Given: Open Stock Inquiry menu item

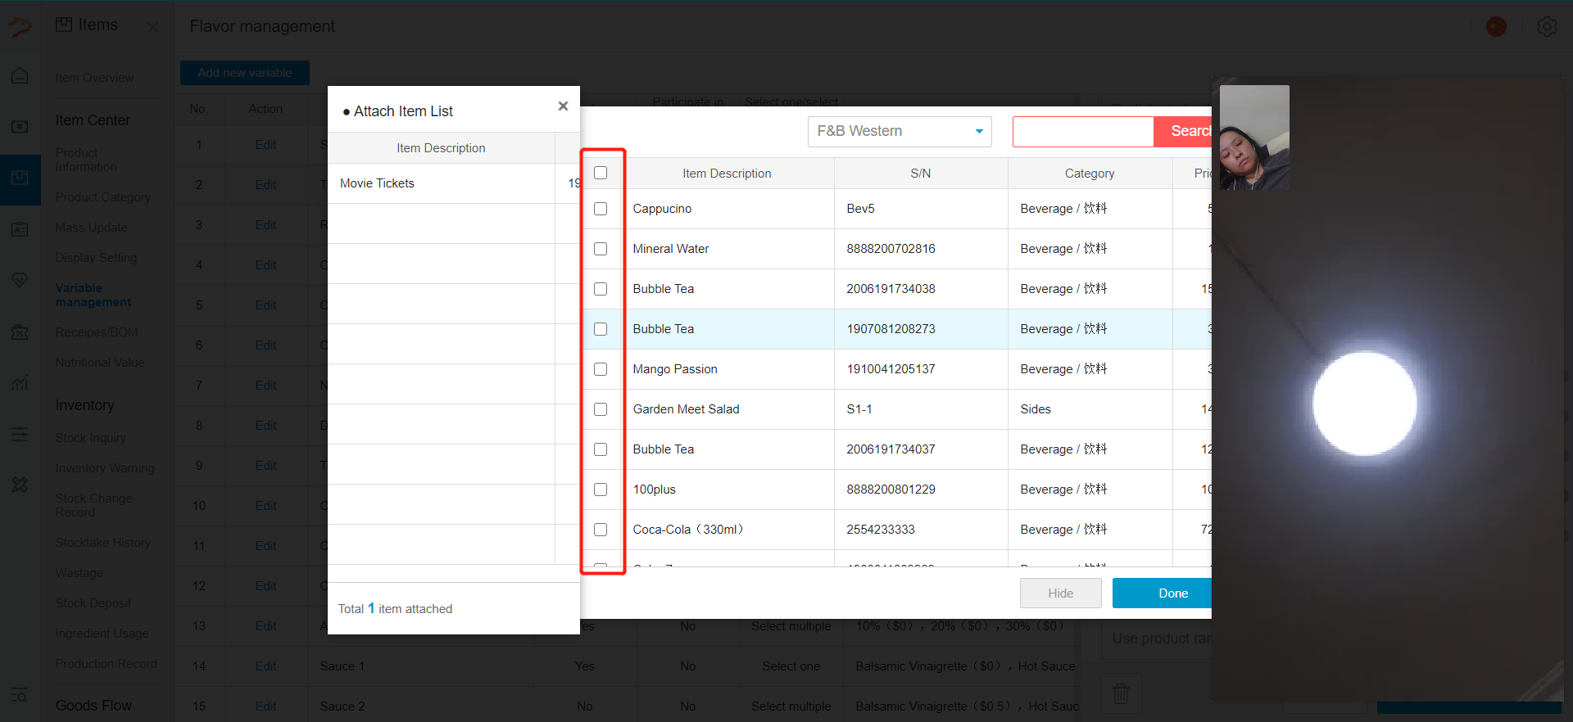Looking at the screenshot, I should coord(91,438).
